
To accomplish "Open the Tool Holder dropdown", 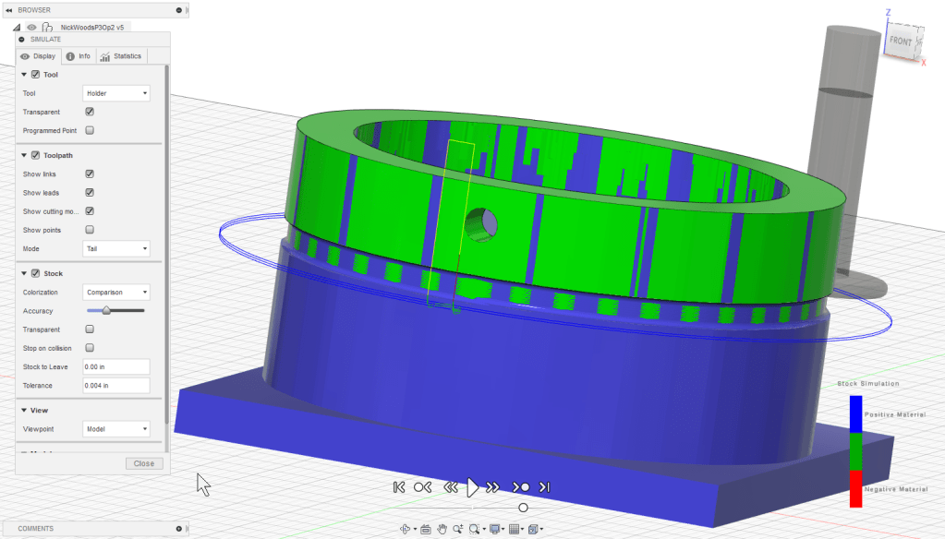I will click(x=116, y=93).
